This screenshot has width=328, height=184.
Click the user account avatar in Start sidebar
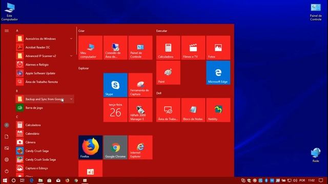tap(7, 125)
